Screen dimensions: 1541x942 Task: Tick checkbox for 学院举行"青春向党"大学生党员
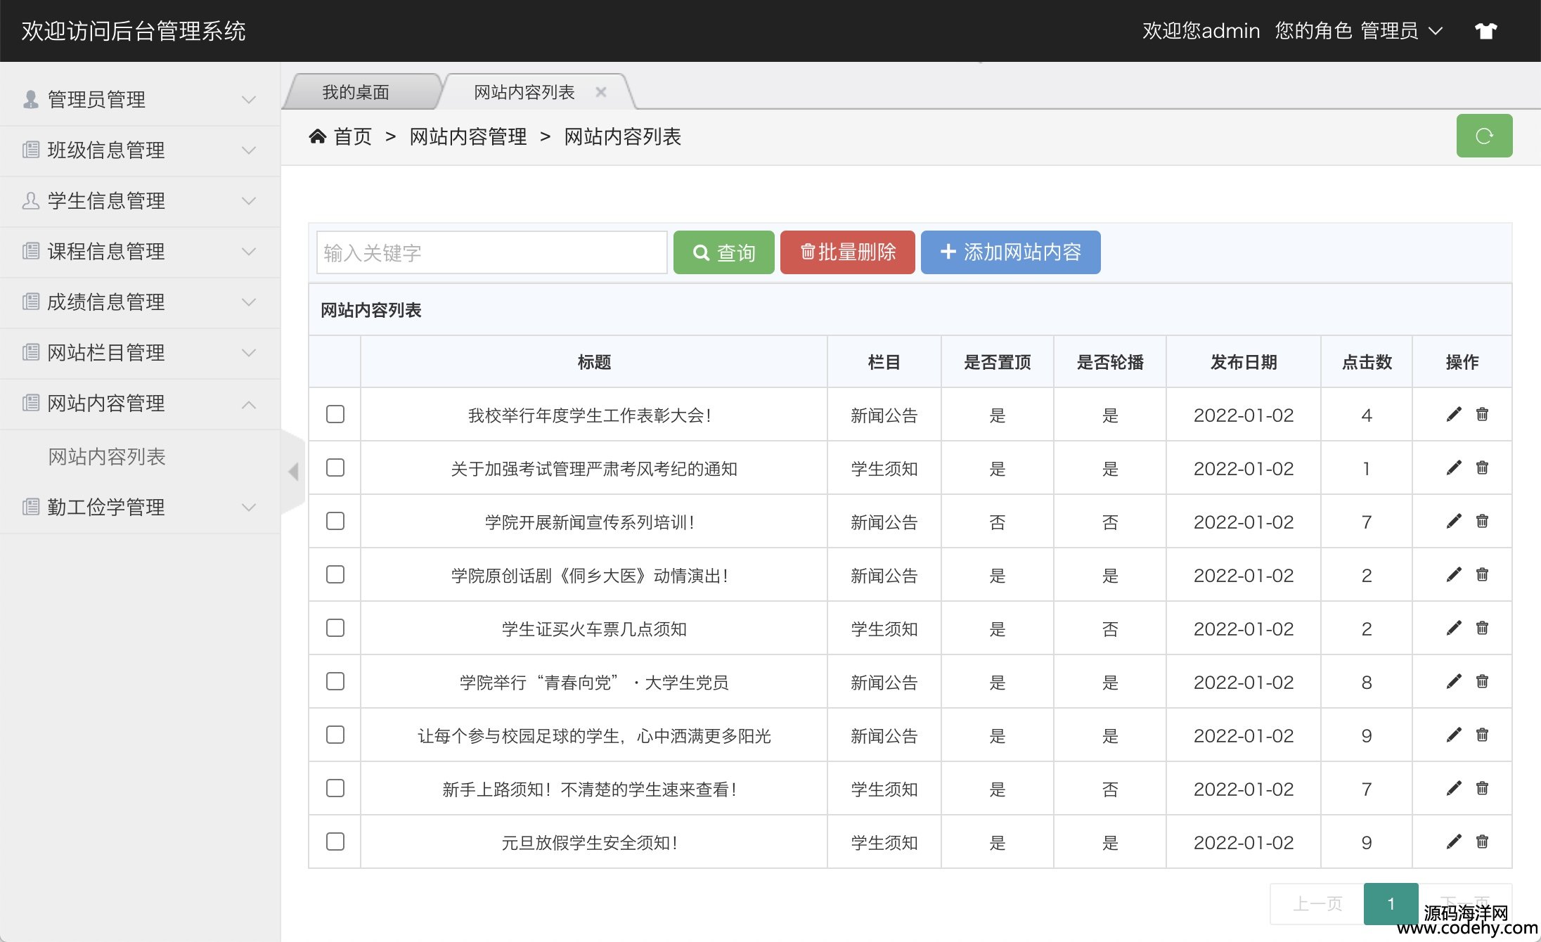tap(335, 681)
